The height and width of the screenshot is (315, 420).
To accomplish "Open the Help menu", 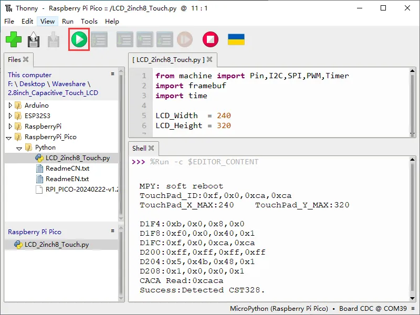I will coord(112,21).
